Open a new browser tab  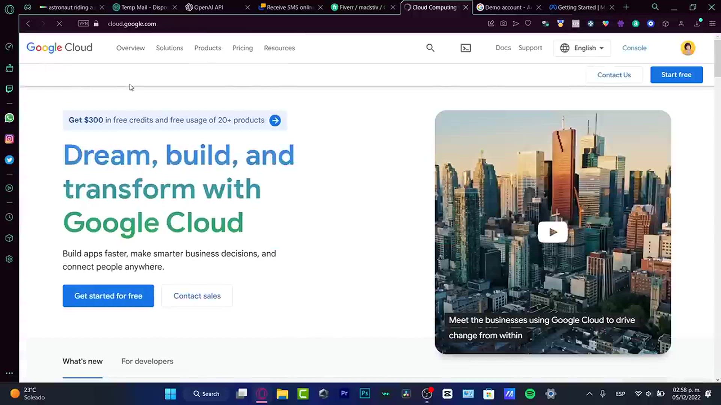point(626,7)
